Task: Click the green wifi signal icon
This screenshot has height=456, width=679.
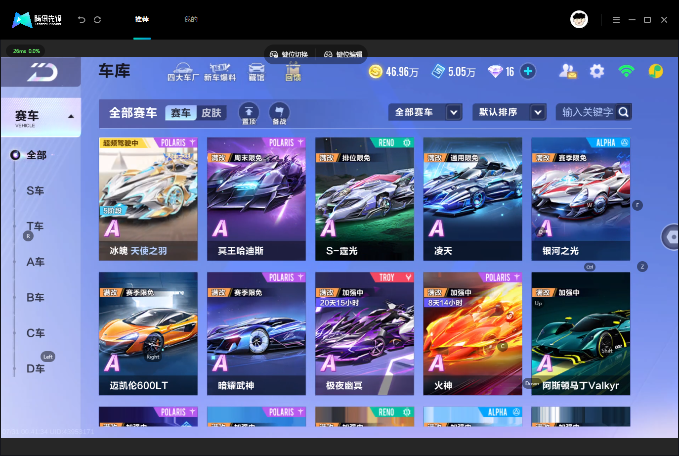Action: tap(626, 71)
